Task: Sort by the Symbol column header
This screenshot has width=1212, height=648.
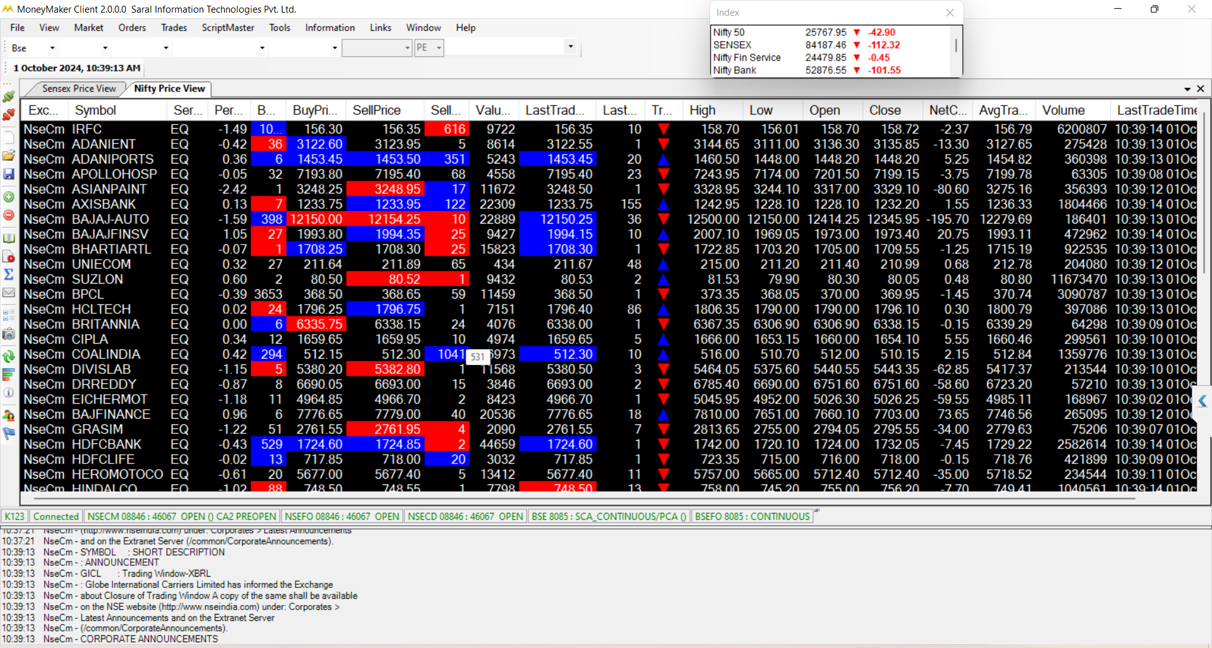Action: 117,111
